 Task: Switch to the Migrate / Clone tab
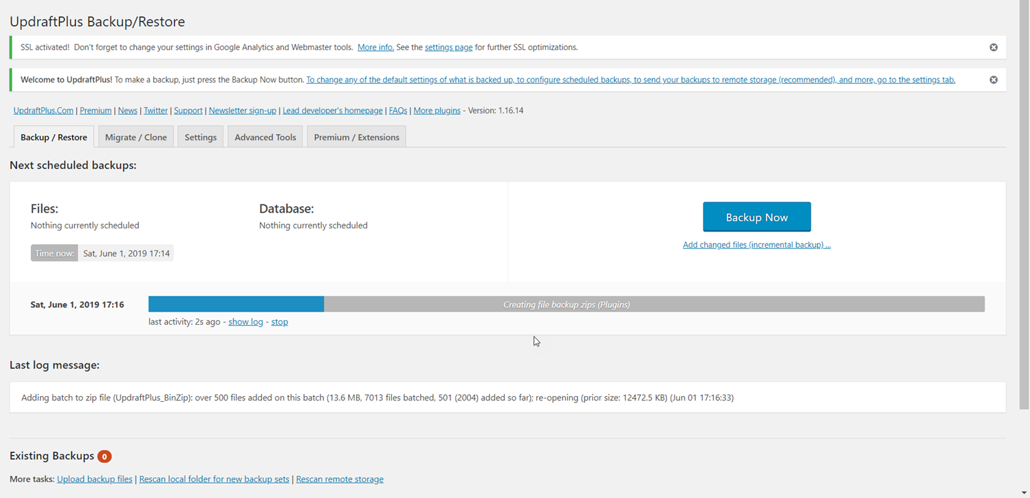point(136,137)
